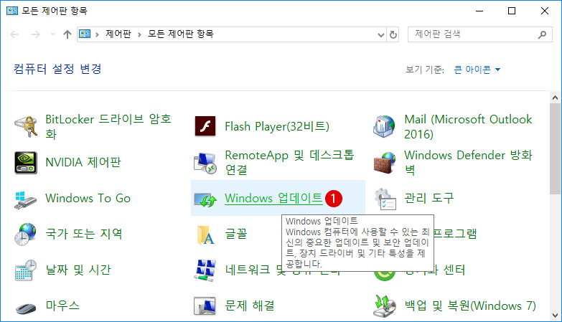This screenshot has width=562, height=322.
Task: Click 모든 제어판 항목 breadcrumb
Action: coord(181,34)
